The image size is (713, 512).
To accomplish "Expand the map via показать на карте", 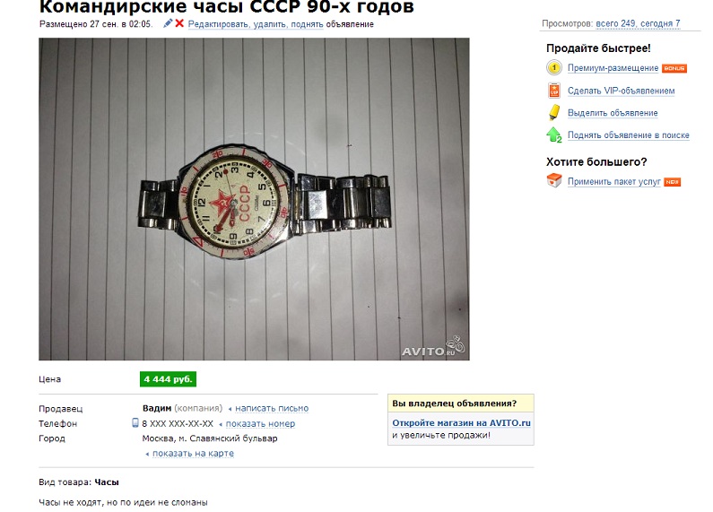I will tap(193, 454).
